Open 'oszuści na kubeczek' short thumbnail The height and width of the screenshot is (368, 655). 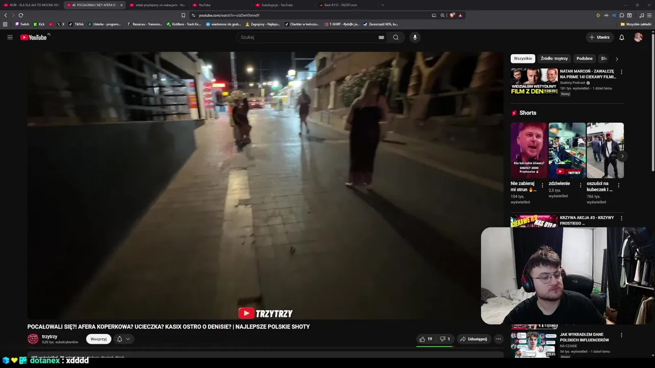coord(605,150)
